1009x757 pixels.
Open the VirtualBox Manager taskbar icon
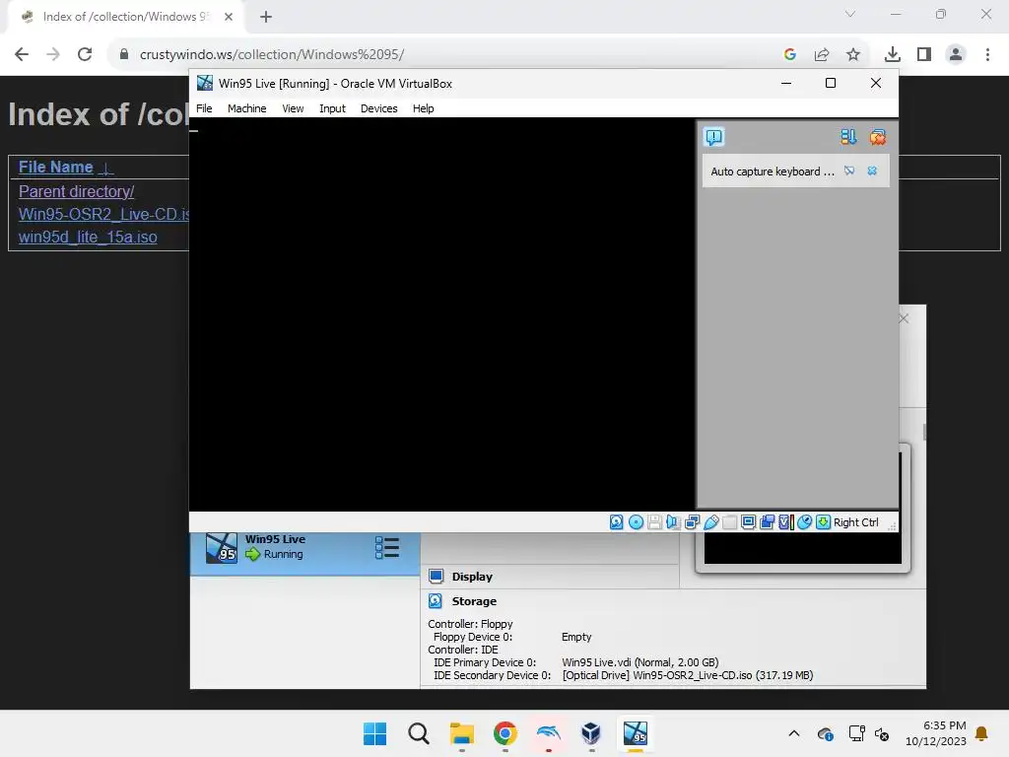tap(591, 733)
